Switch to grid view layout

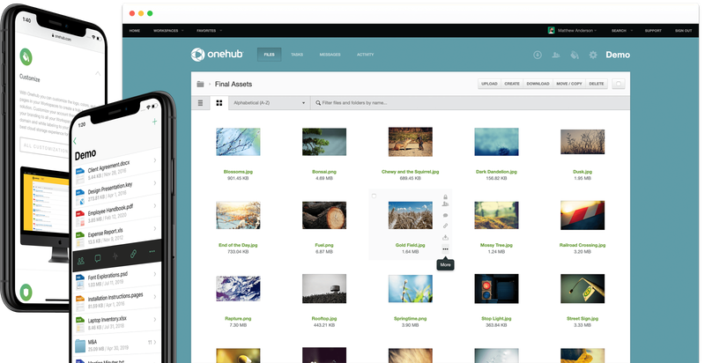pos(219,103)
